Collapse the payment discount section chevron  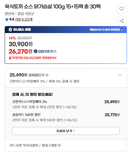[120, 75]
